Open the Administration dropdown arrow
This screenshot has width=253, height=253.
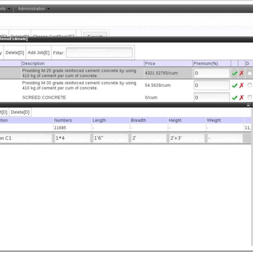(49, 9)
